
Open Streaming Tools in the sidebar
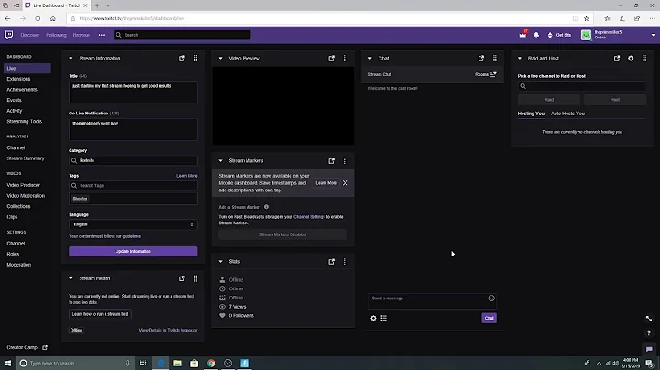[x=25, y=121]
